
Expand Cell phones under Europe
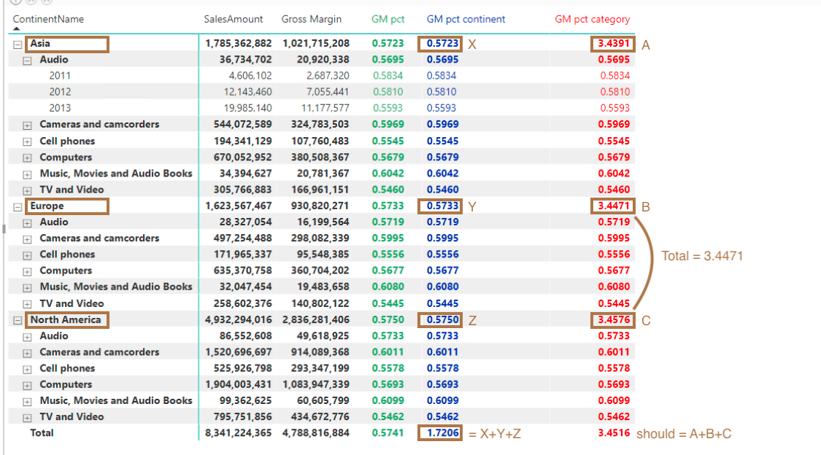click(27, 256)
